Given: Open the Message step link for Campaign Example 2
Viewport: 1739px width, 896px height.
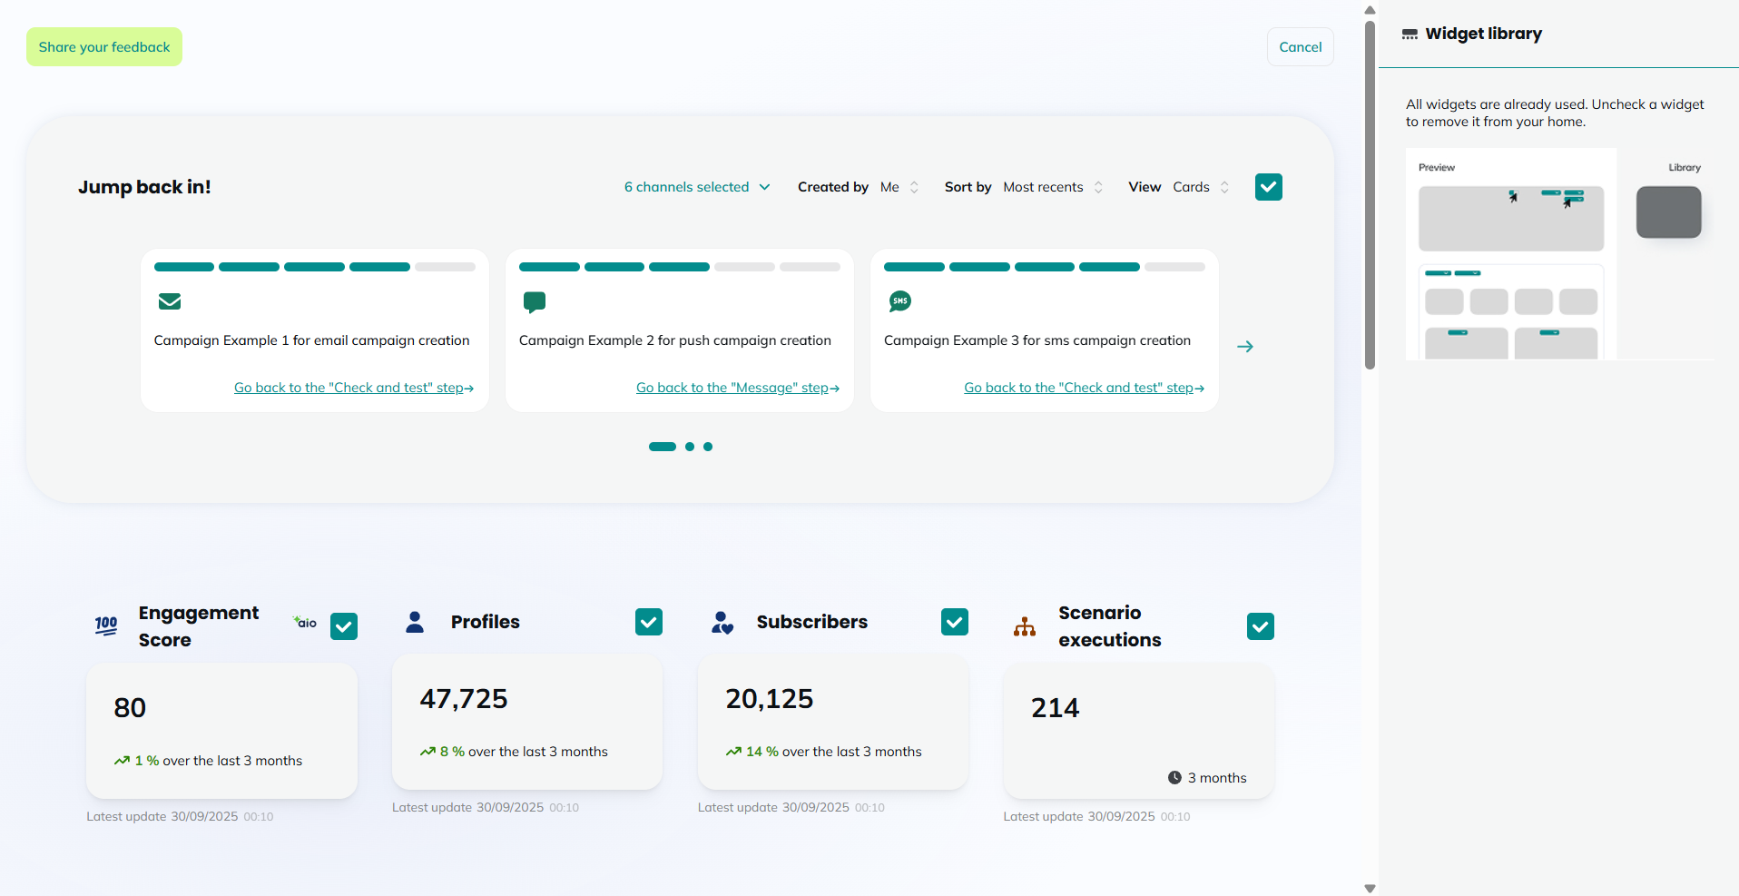Looking at the screenshot, I should tap(738, 388).
